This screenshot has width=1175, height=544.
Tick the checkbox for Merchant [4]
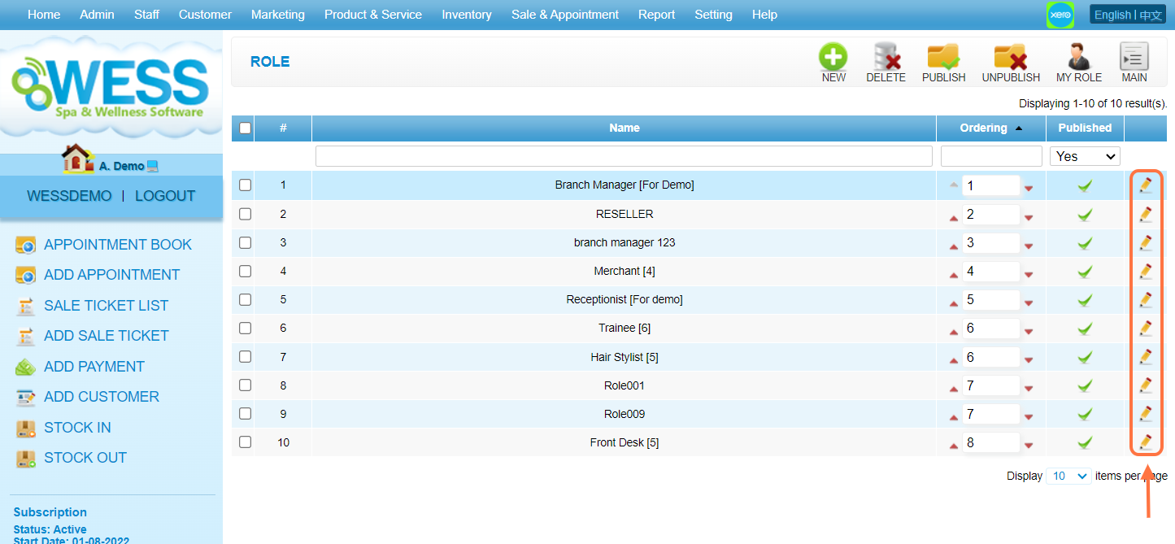pos(245,271)
